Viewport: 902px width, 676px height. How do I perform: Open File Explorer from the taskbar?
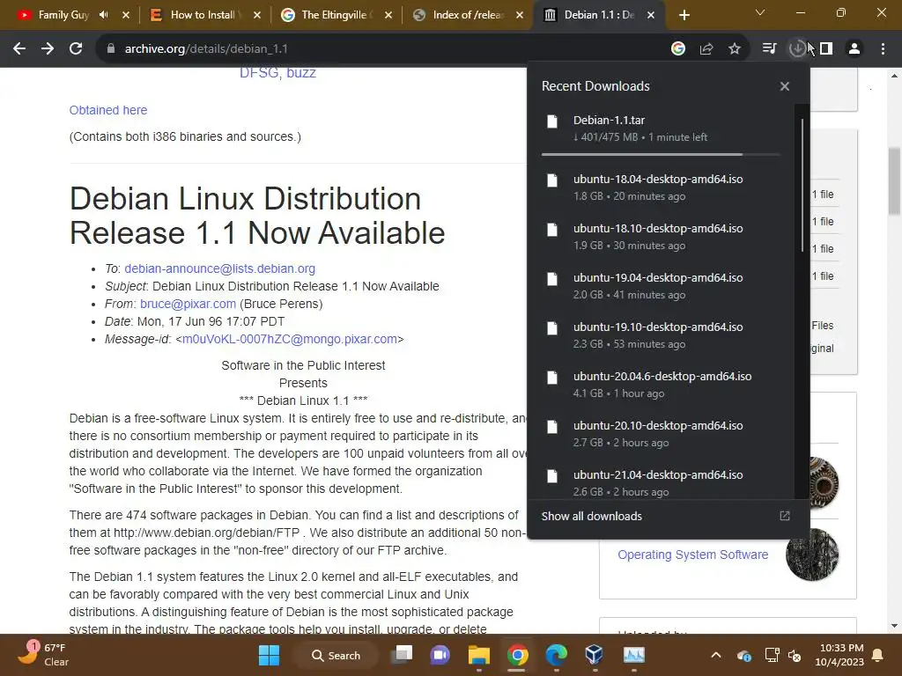[x=478, y=655]
